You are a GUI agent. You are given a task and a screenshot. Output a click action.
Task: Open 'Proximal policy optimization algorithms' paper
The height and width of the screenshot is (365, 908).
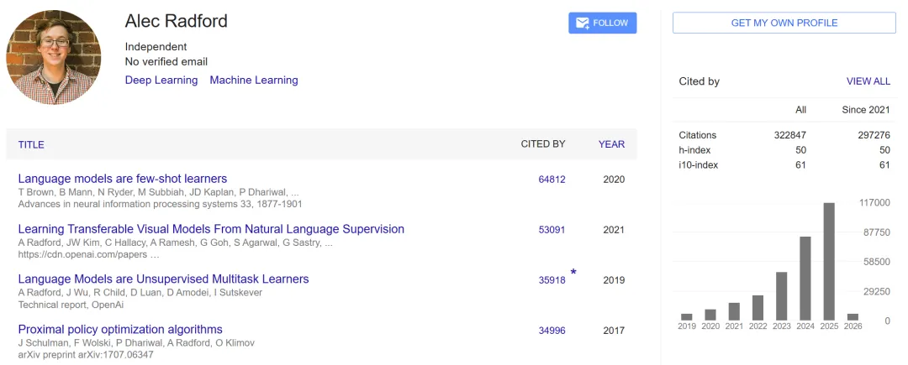(120, 330)
